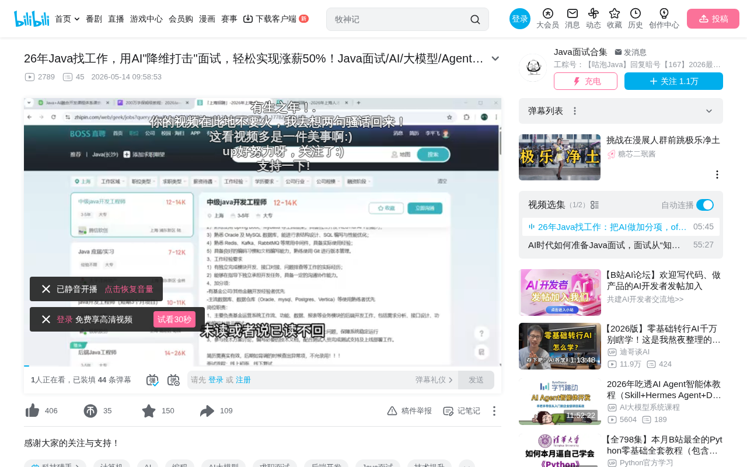
Task: Click the 视频选集 list view icon
Action: point(595,205)
